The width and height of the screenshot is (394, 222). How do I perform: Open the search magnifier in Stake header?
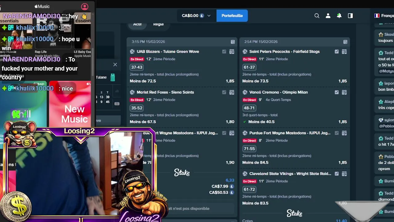tap(317, 16)
